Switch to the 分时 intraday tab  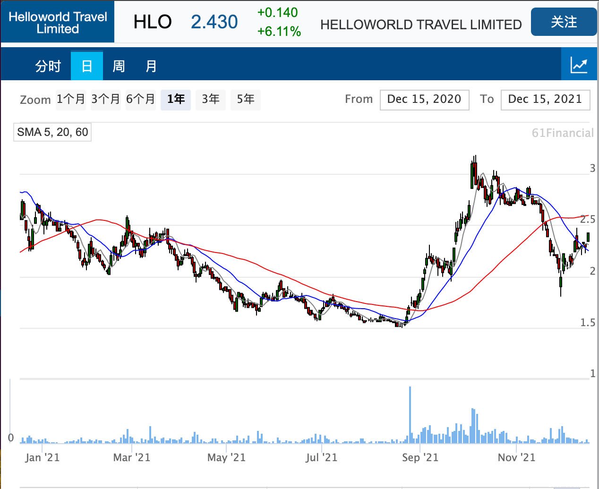[x=48, y=66]
